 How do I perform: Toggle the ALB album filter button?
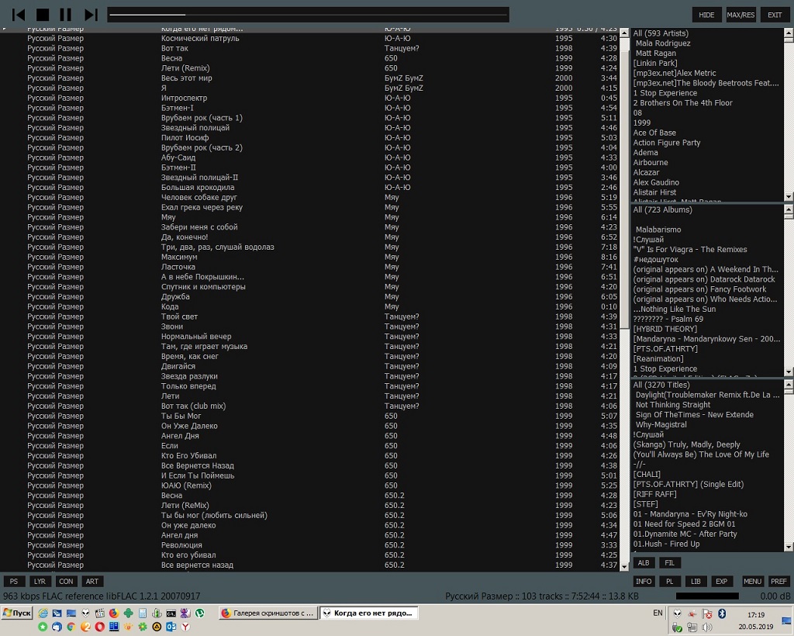pos(644,563)
